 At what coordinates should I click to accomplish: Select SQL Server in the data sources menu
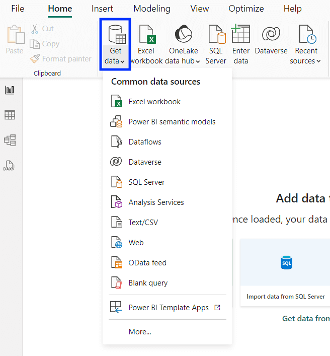point(168,182)
